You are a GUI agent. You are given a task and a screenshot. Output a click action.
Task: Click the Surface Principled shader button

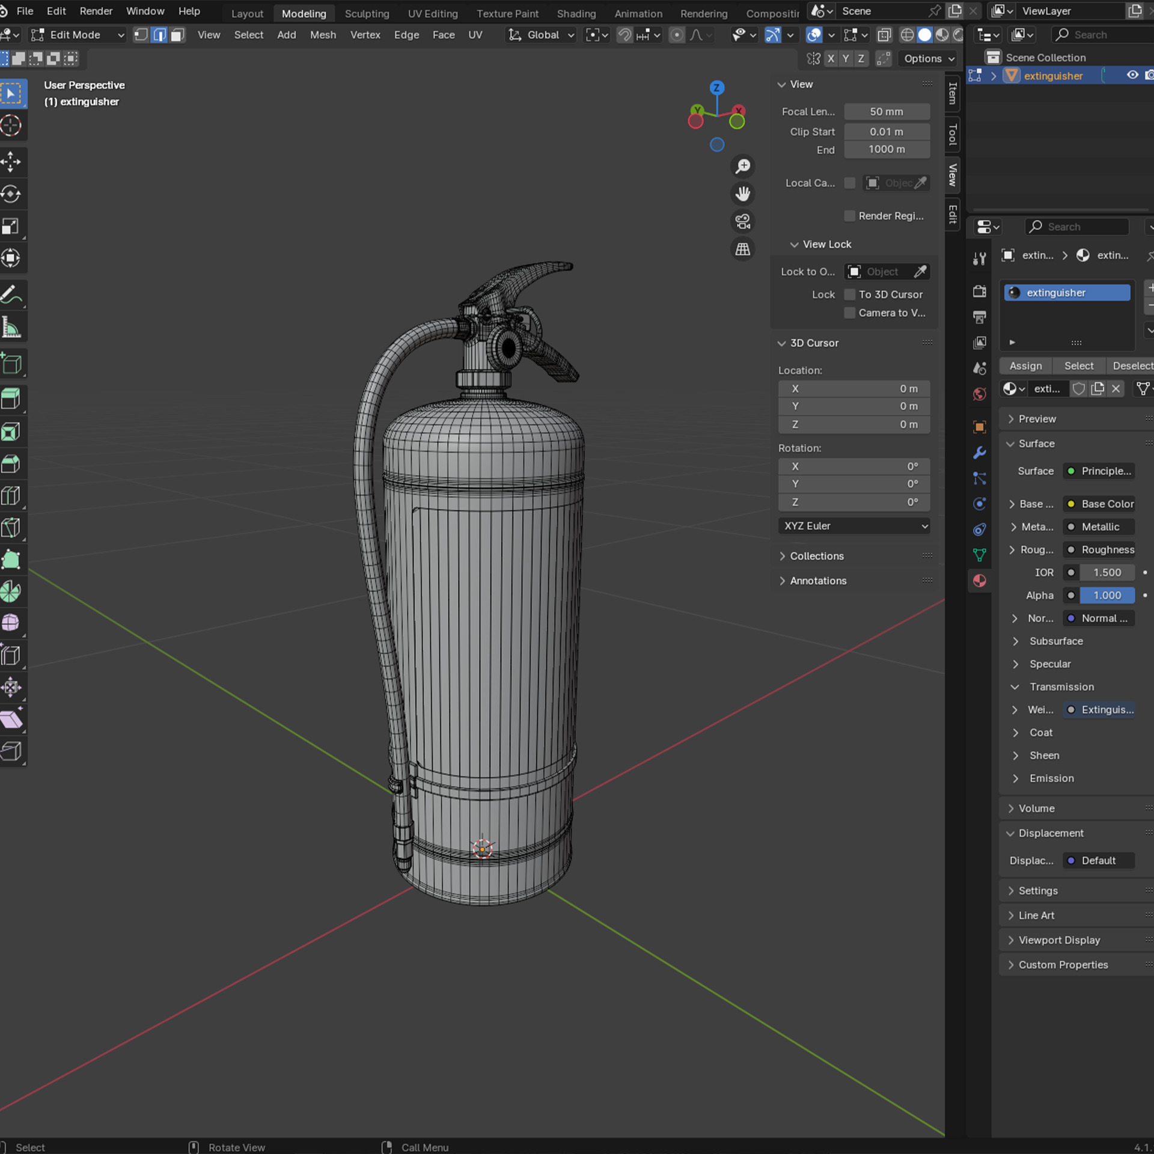[x=1099, y=471]
